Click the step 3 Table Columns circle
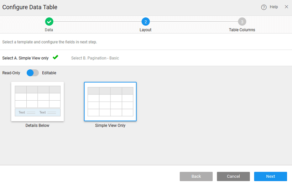This screenshot has width=292, height=187. coord(242,22)
